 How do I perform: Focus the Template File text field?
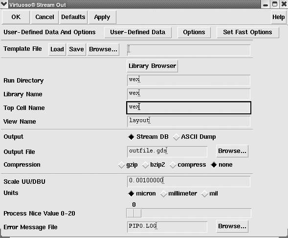click(x=189, y=50)
